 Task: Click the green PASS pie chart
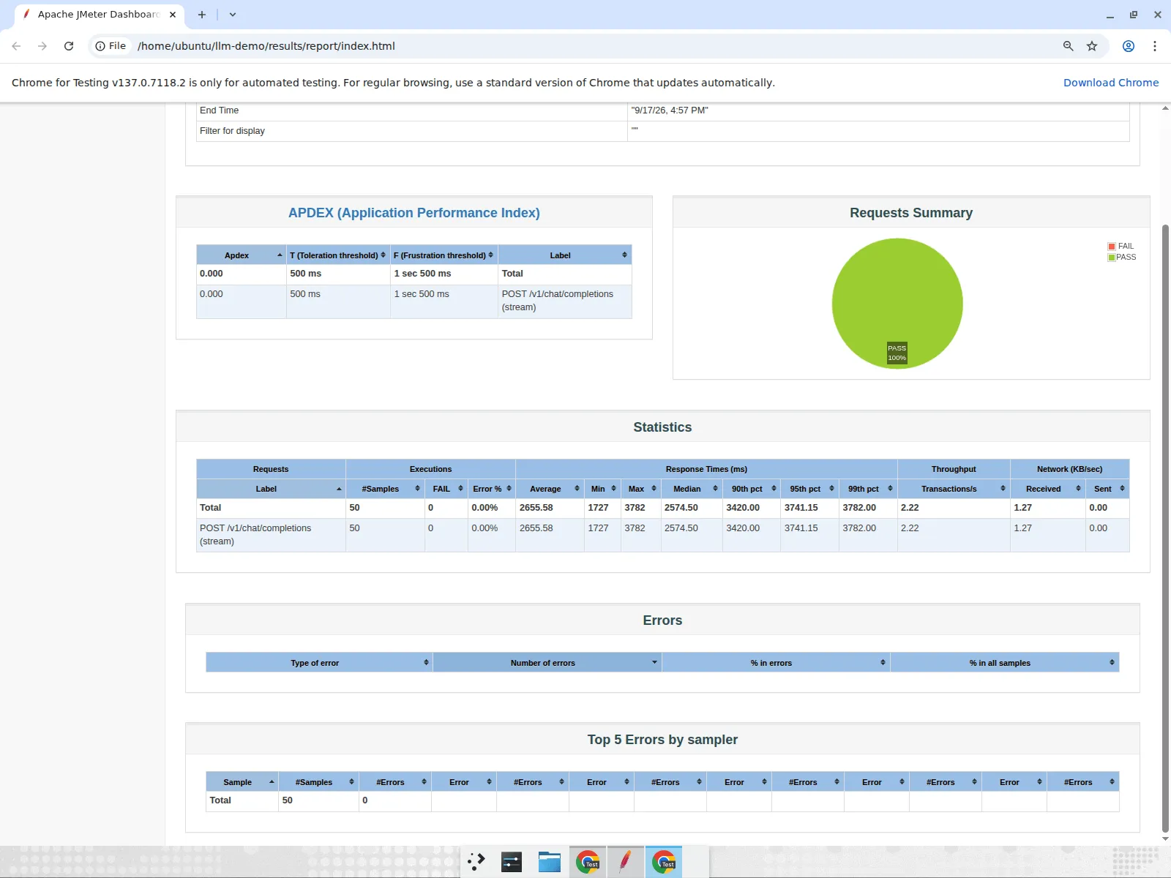[x=897, y=304]
